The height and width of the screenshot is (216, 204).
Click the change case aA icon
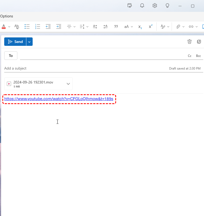[x=127, y=26]
